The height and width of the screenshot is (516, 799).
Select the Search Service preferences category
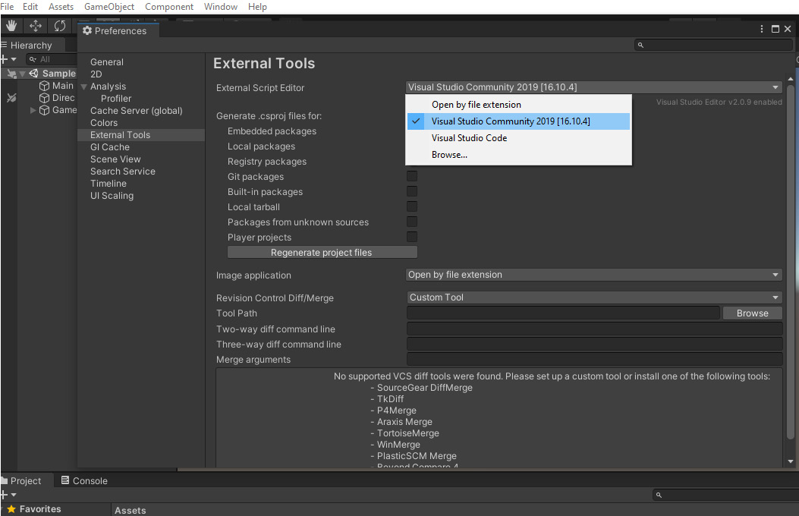pyautogui.click(x=123, y=171)
